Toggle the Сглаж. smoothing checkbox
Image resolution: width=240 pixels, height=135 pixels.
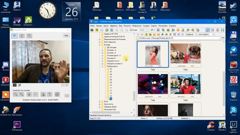pos(131,30)
